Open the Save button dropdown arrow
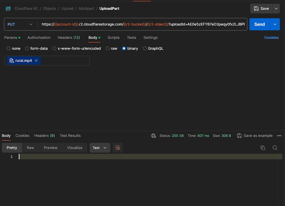Screen dimensions: 285x206 click(276, 9)
